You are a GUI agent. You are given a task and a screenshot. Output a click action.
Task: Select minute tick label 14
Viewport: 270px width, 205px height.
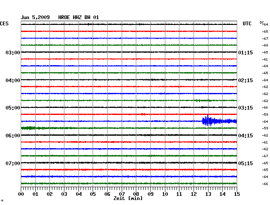222,194
